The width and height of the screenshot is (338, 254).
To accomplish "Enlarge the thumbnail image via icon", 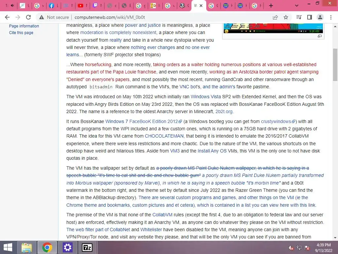I will (x=320, y=36).
